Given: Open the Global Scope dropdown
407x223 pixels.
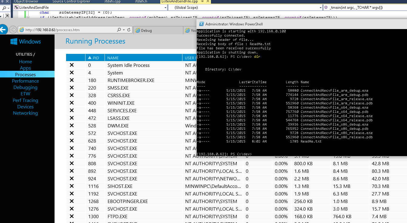Looking at the screenshot, I should tap(320, 7).
